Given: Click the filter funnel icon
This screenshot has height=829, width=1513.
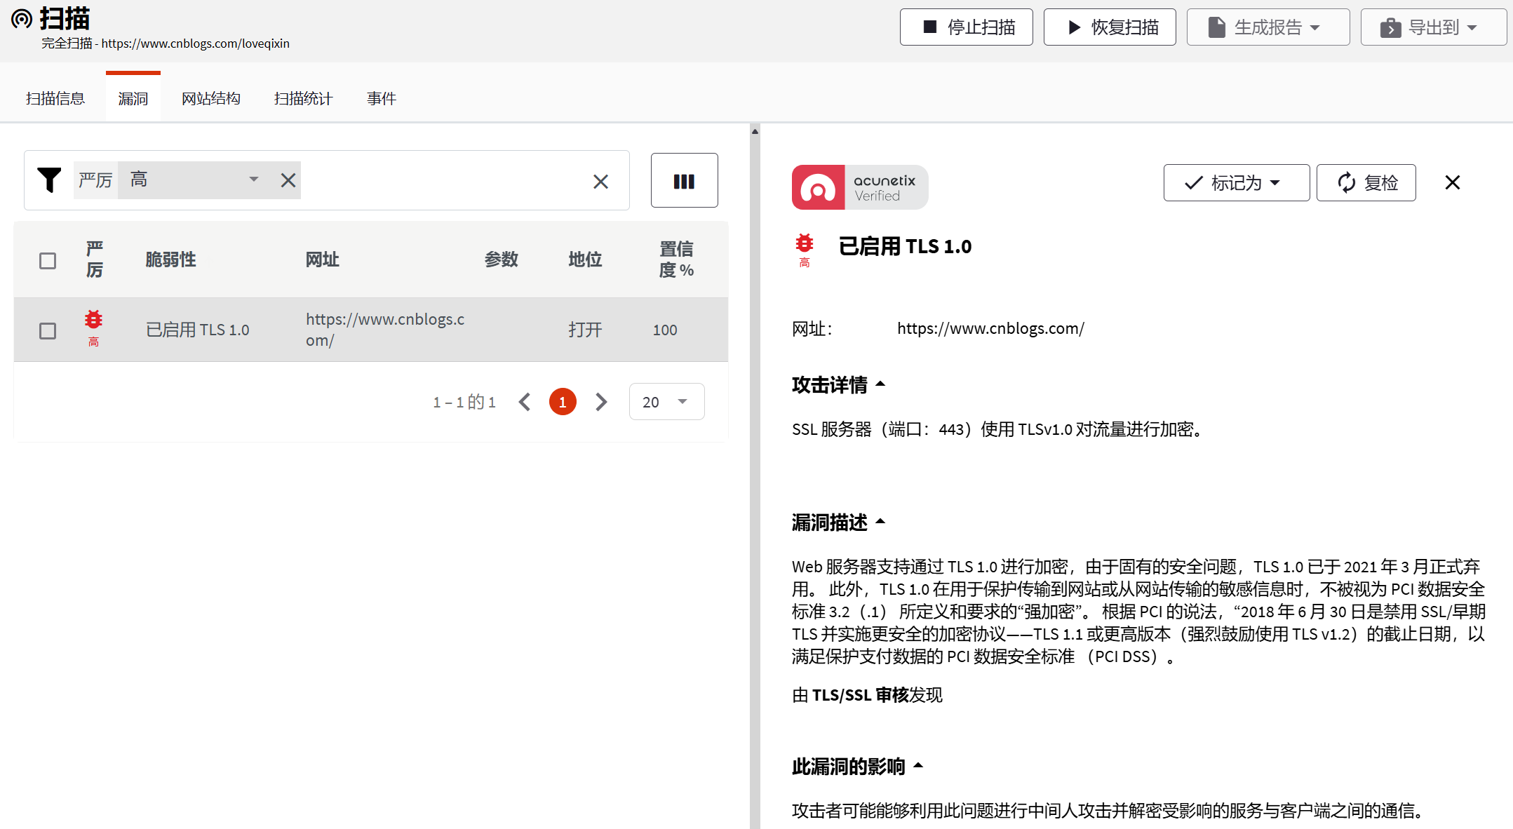Looking at the screenshot, I should 49,180.
